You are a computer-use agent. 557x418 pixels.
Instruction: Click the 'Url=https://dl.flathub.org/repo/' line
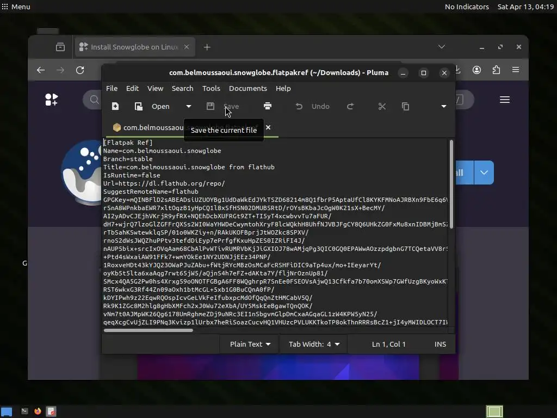coord(164,183)
